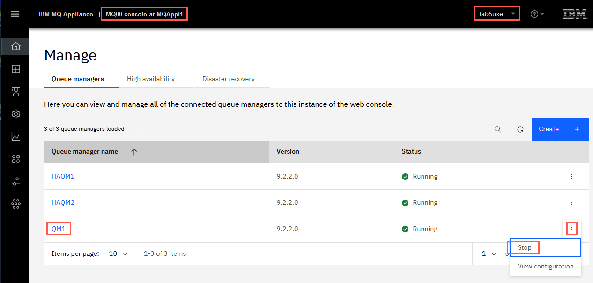Open the line chart sidebar icon
Screen dimensions: 593x283
point(16,136)
